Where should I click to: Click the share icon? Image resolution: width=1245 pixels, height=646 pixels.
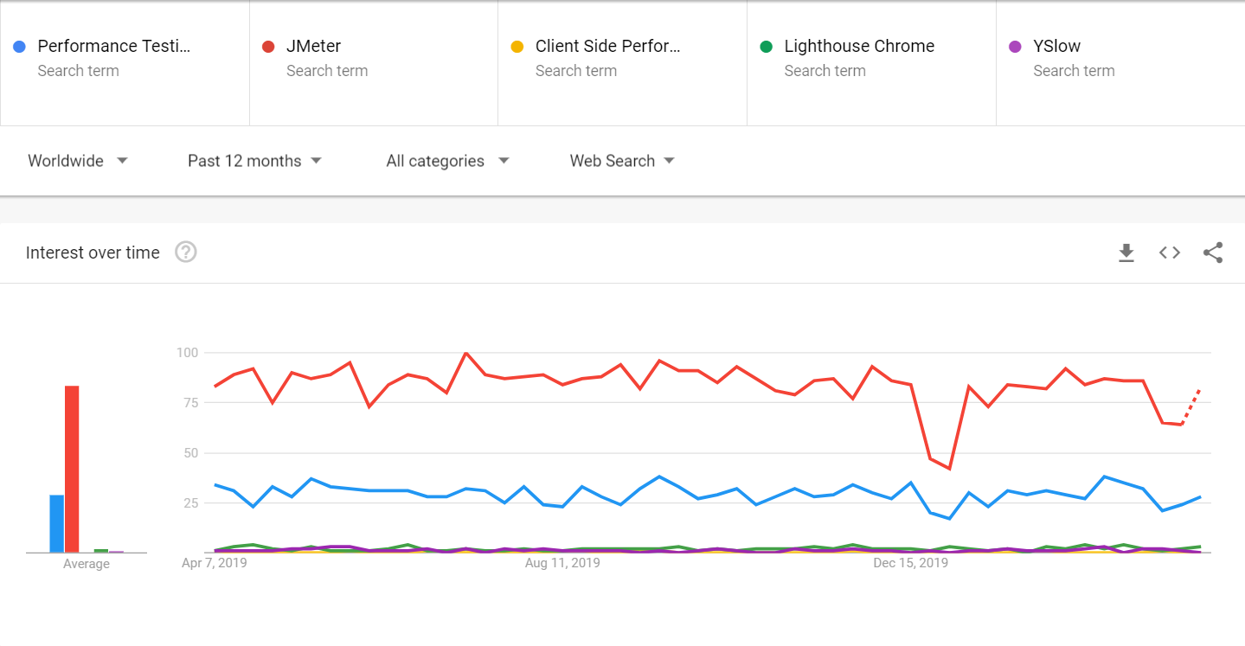(x=1212, y=253)
